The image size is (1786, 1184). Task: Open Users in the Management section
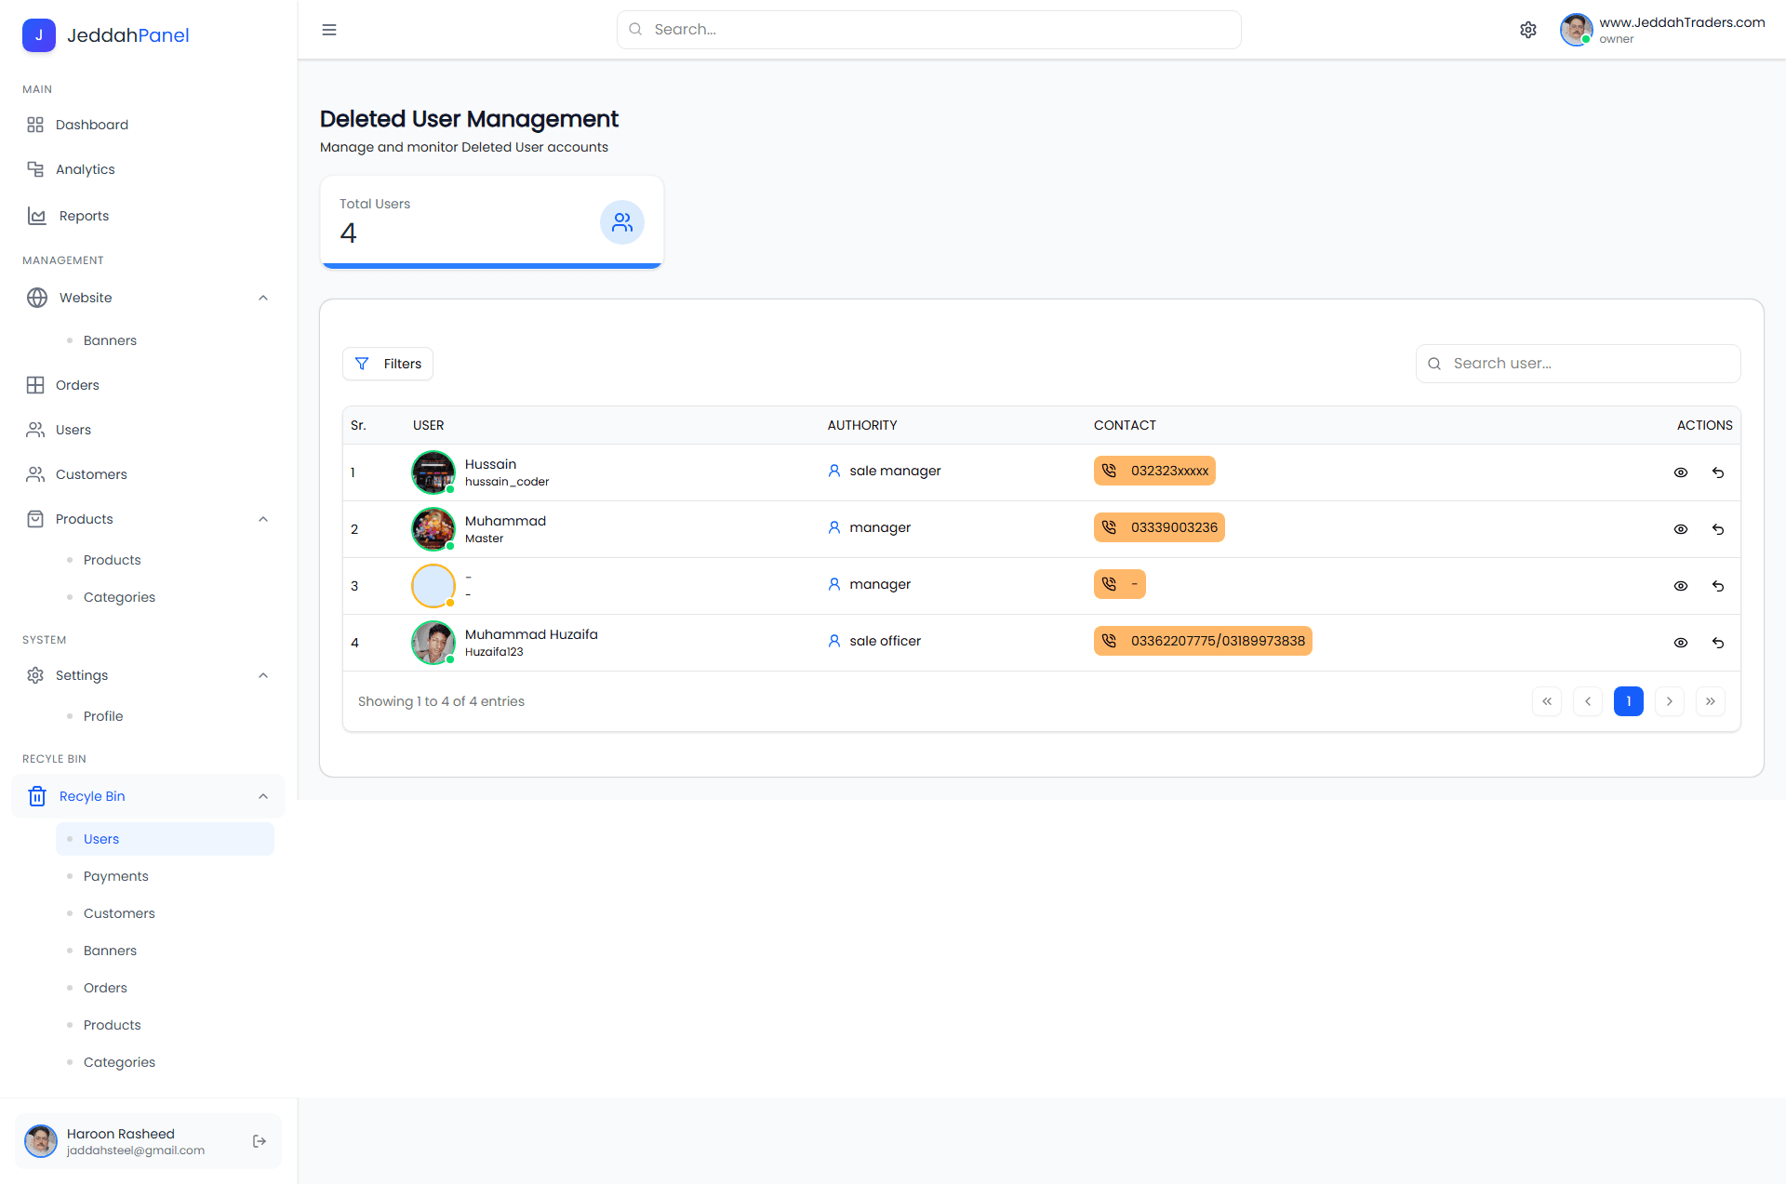click(x=148, y=430)
